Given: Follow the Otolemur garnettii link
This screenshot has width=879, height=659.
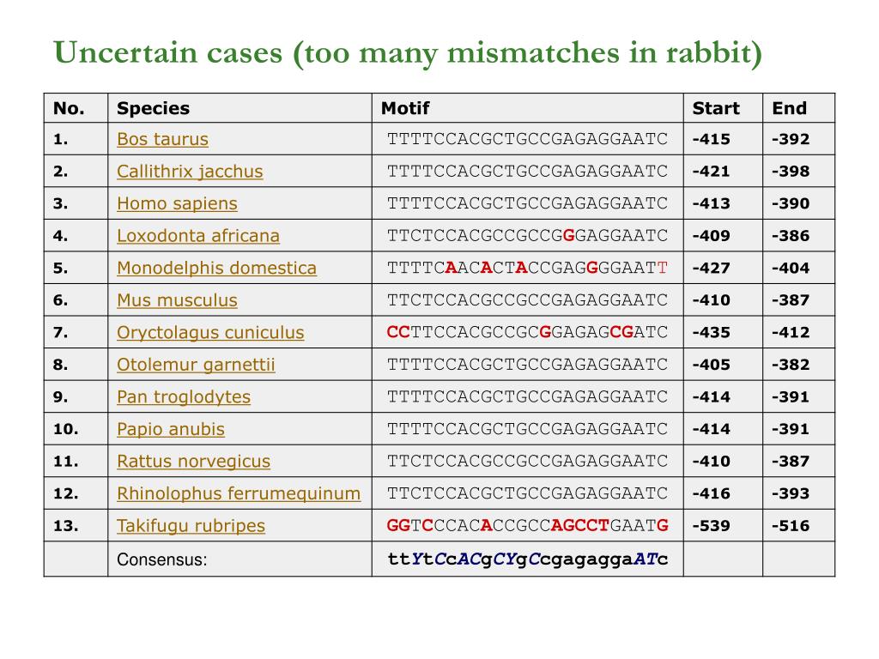Looking at the screenshot, I should pyautogui.click(x=196, y=365).
